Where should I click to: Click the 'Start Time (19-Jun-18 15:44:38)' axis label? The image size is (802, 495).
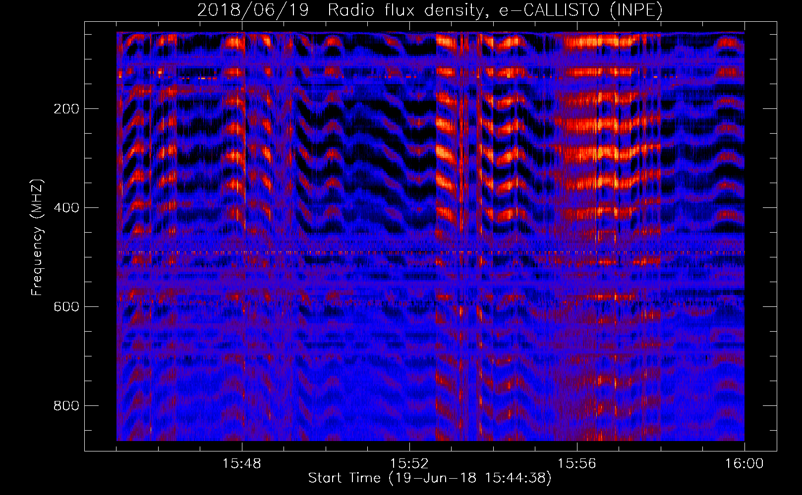pyautogui.click(x=429, y=478)
